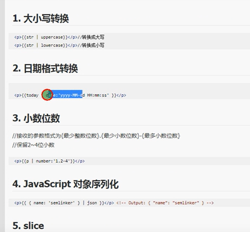Click the comment line starting "//接收的参数格式为"
This screenshot has height=232, width=250.
click(x=96, y=136)
